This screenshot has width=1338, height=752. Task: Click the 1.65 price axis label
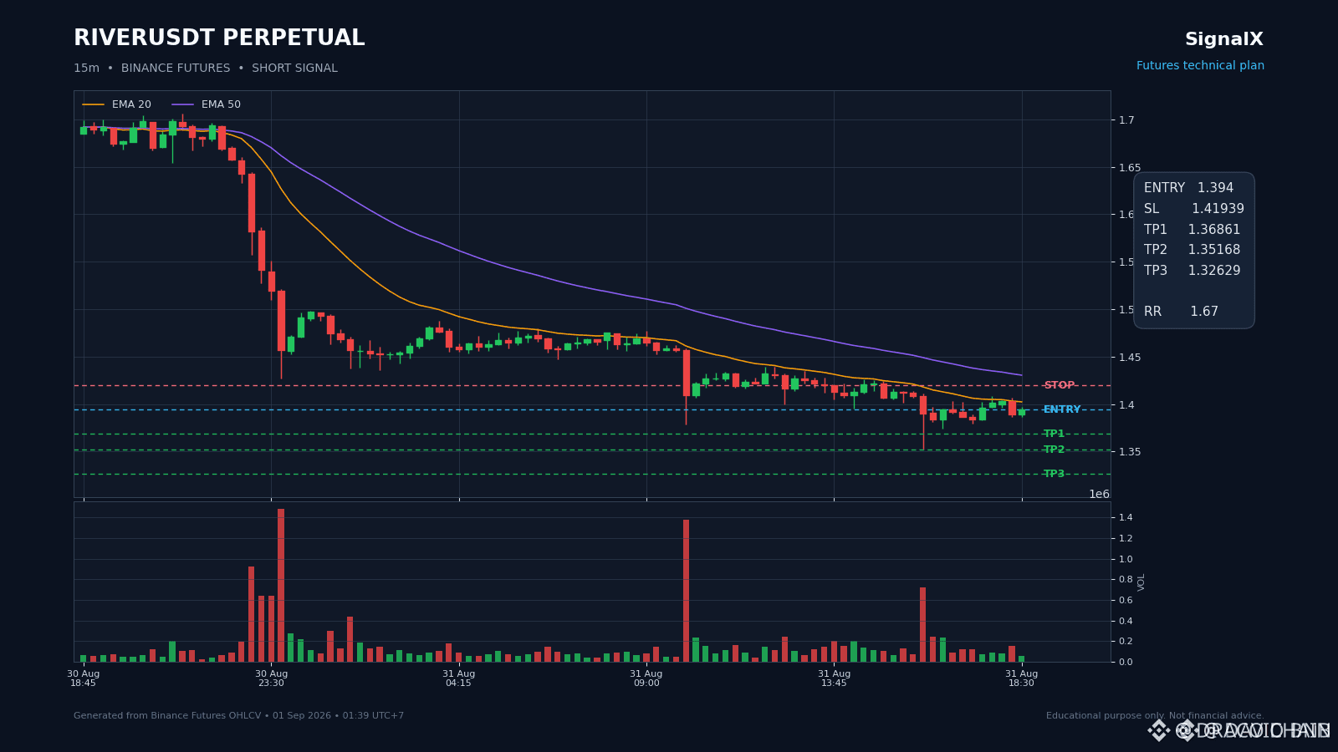click(1130, 168)
